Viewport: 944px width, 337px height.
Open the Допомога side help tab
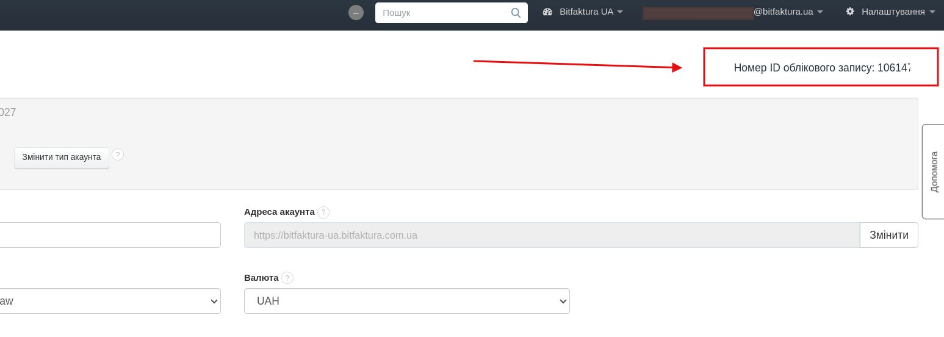pyautogui.click(x=934, y=172)
